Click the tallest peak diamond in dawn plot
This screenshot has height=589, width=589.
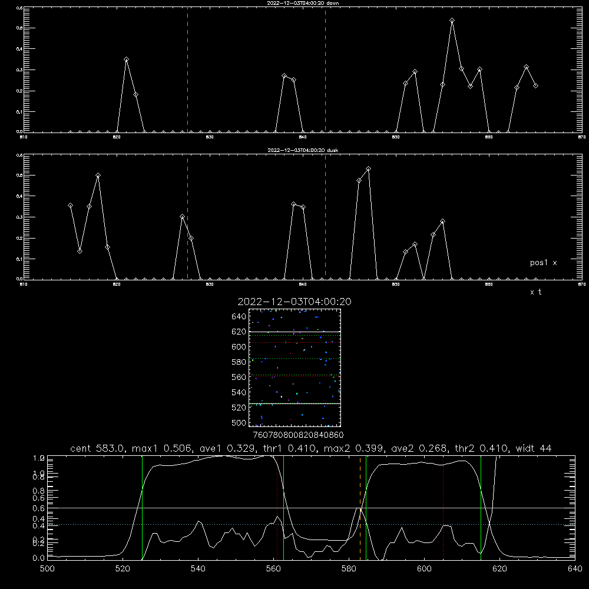(x=452, y=20)
